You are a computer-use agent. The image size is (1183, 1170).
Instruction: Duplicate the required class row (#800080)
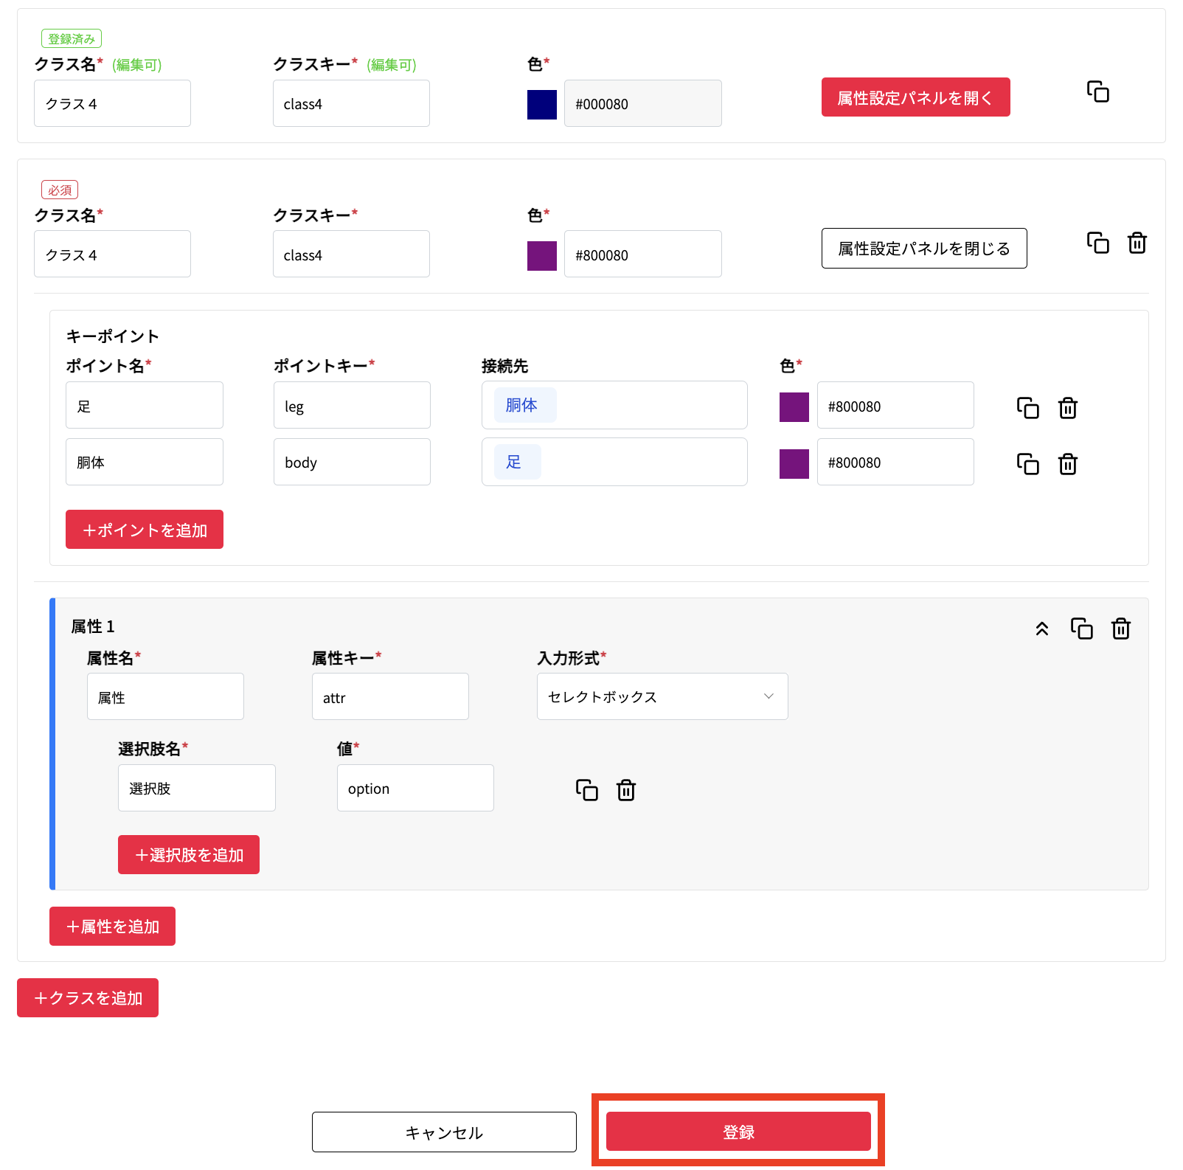coord(1097,243)
